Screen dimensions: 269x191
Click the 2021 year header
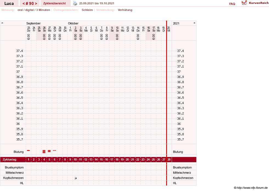click(x=176, y=23)
